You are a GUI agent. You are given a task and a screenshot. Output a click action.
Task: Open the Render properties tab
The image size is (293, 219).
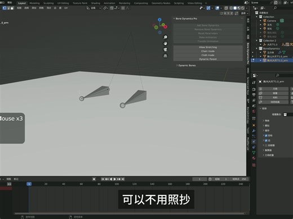click(x=254, y=89)
